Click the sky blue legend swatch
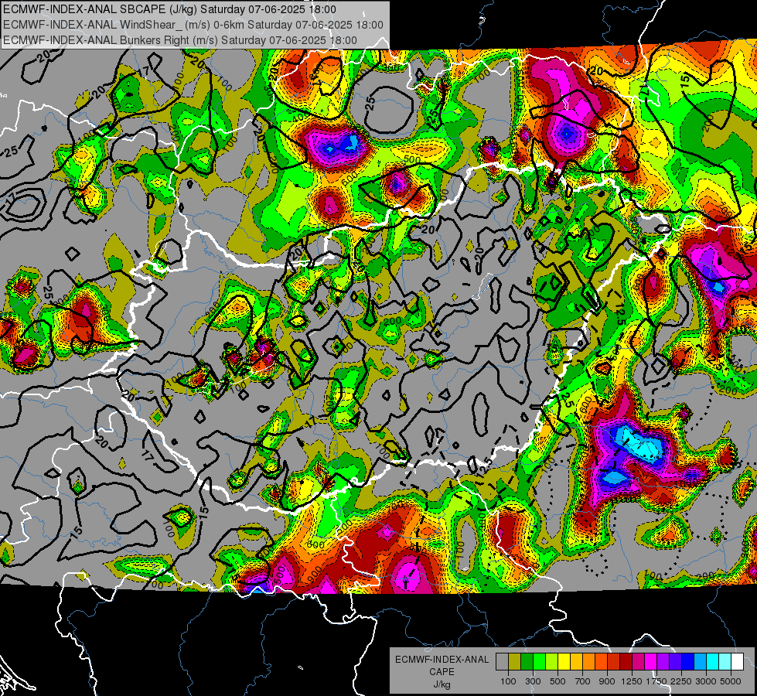 700,661
